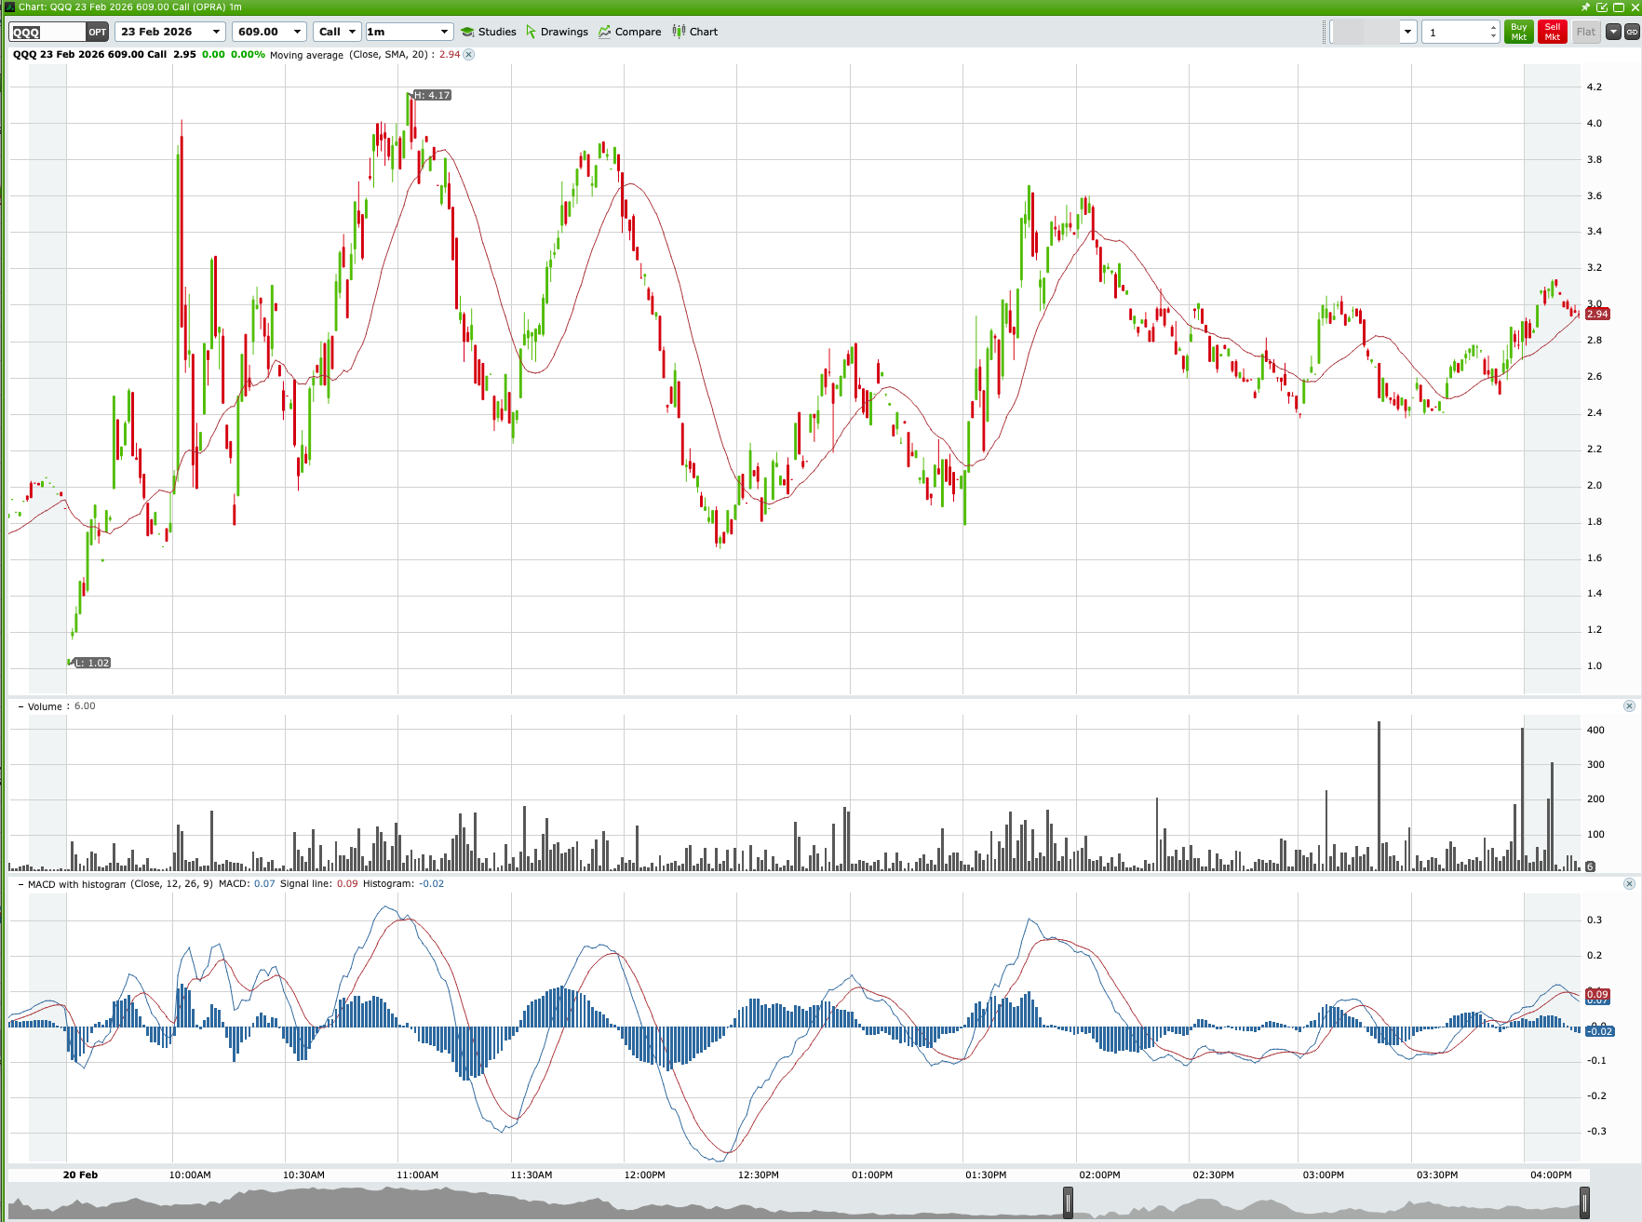Click the OPT symbol type badge
Screen dimensions: 1642x1222
click(x=97, y=31)
